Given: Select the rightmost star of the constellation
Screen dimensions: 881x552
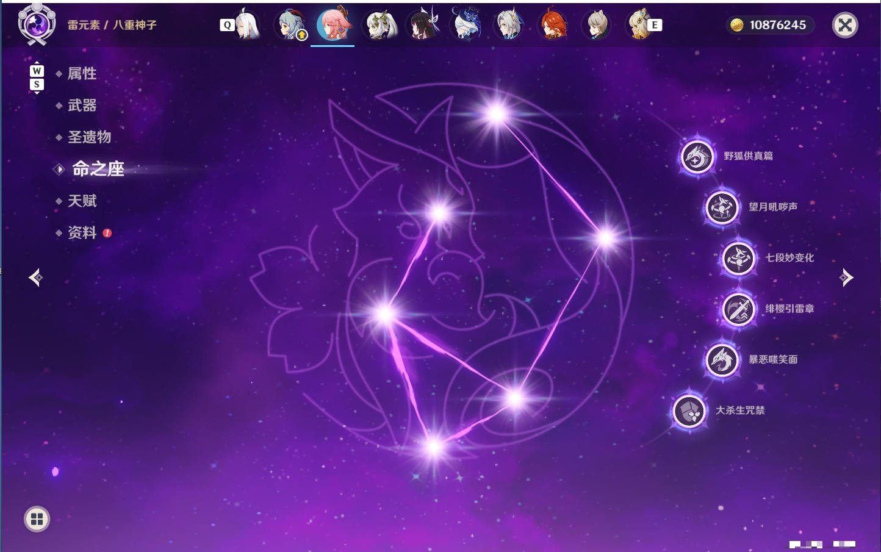Looking at the screenshot, I should (x=606, y=238).
